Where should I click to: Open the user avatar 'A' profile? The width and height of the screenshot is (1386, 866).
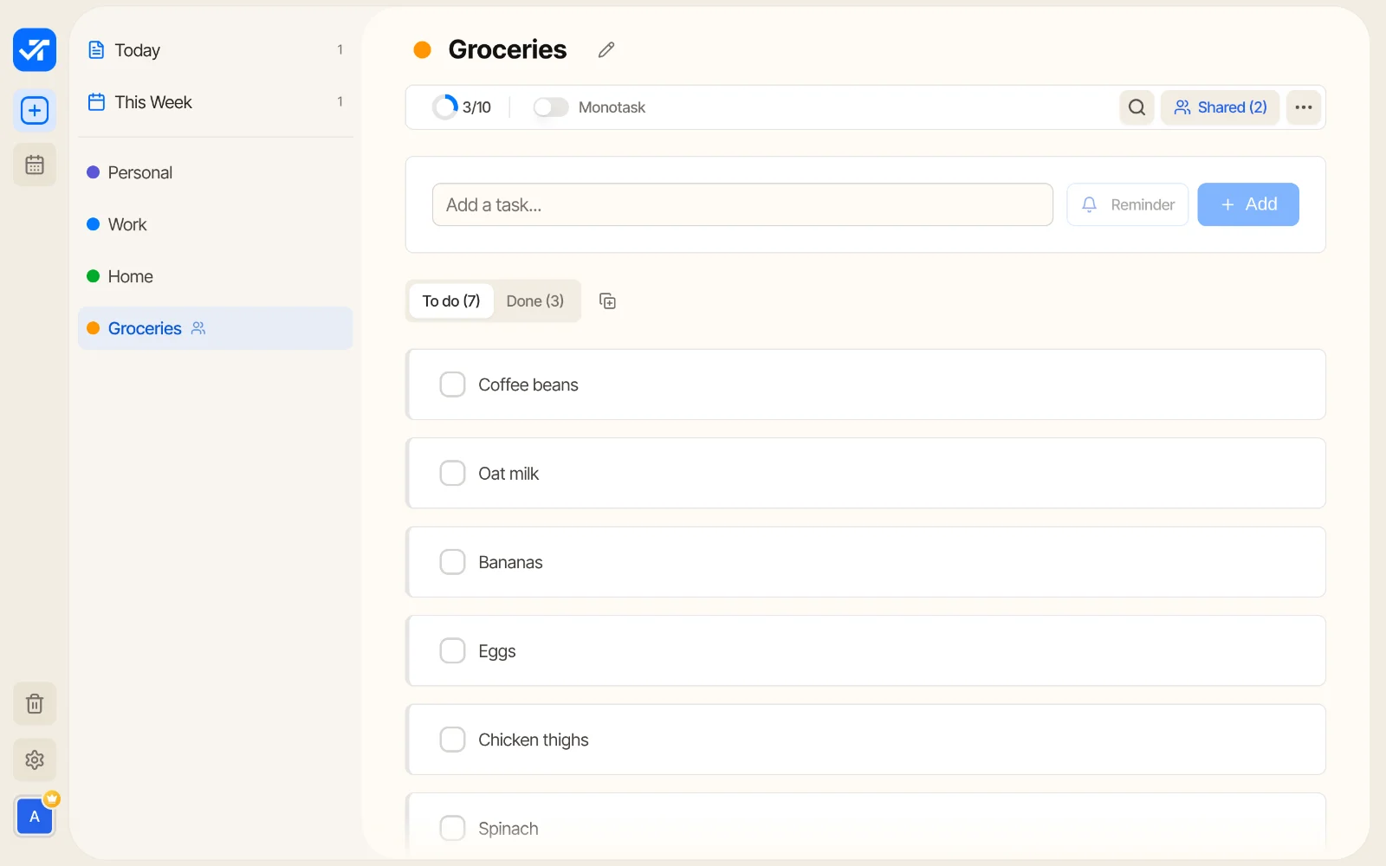click(35, 816)
